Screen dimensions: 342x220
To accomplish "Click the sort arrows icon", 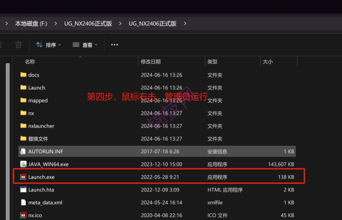I will click(39, 45).
